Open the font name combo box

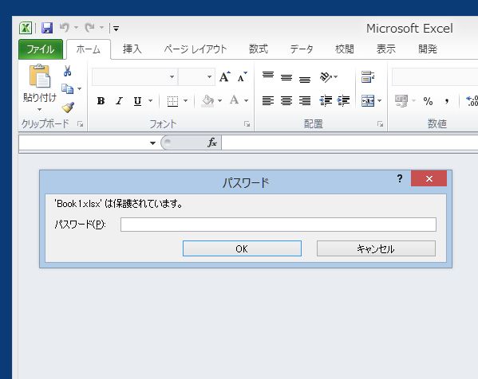pyautogui.click(x=134, y=76)
